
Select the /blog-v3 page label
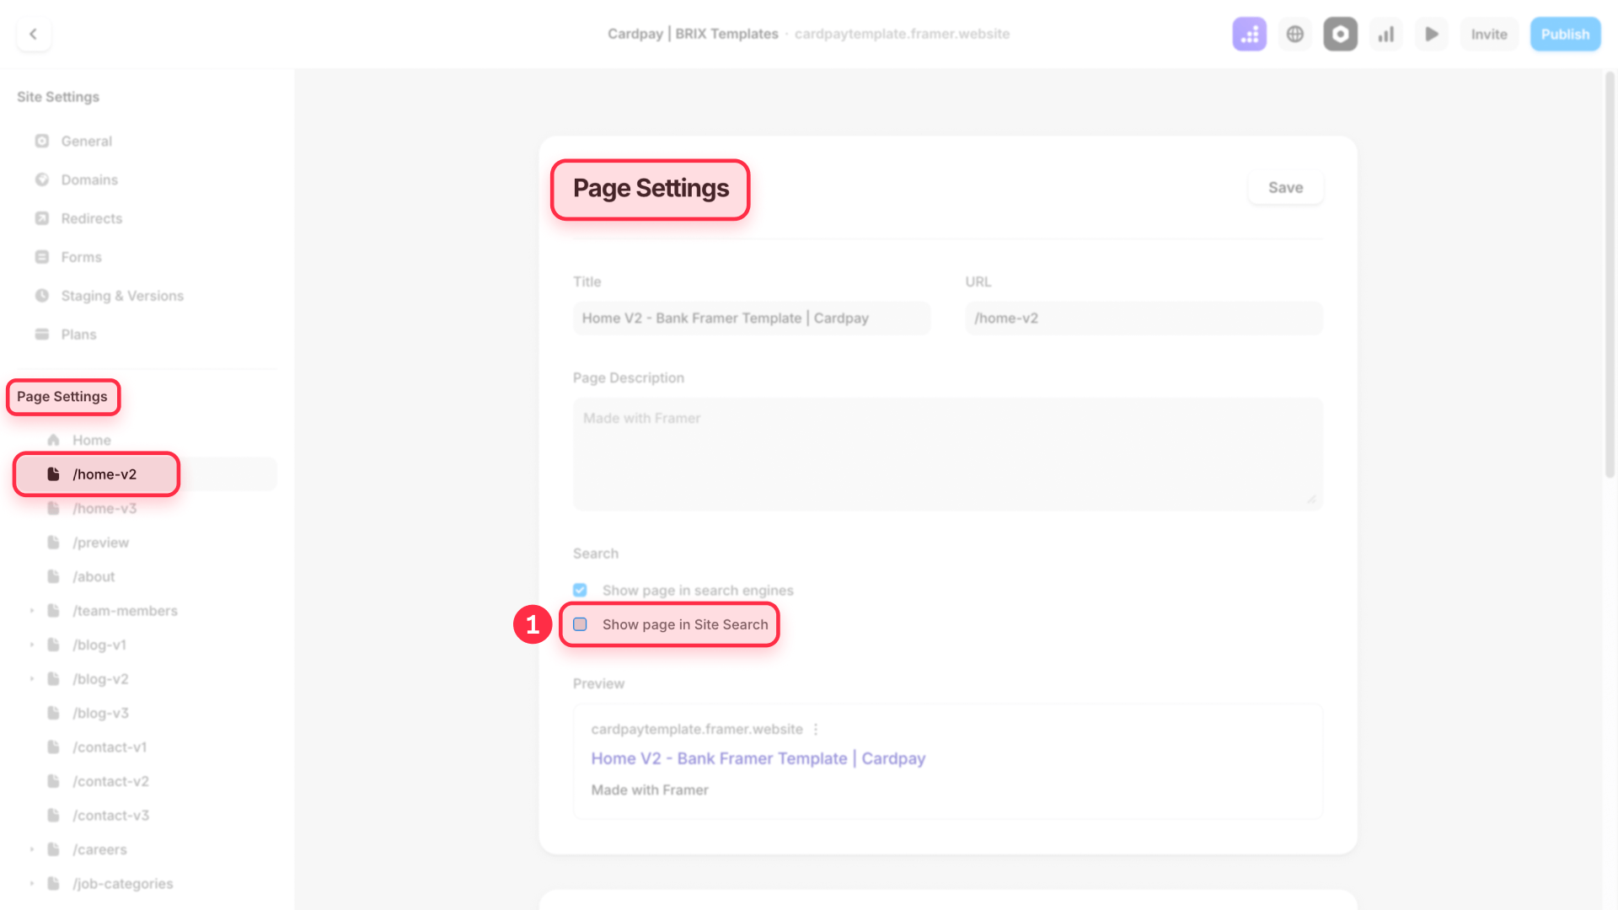[100, 713]
